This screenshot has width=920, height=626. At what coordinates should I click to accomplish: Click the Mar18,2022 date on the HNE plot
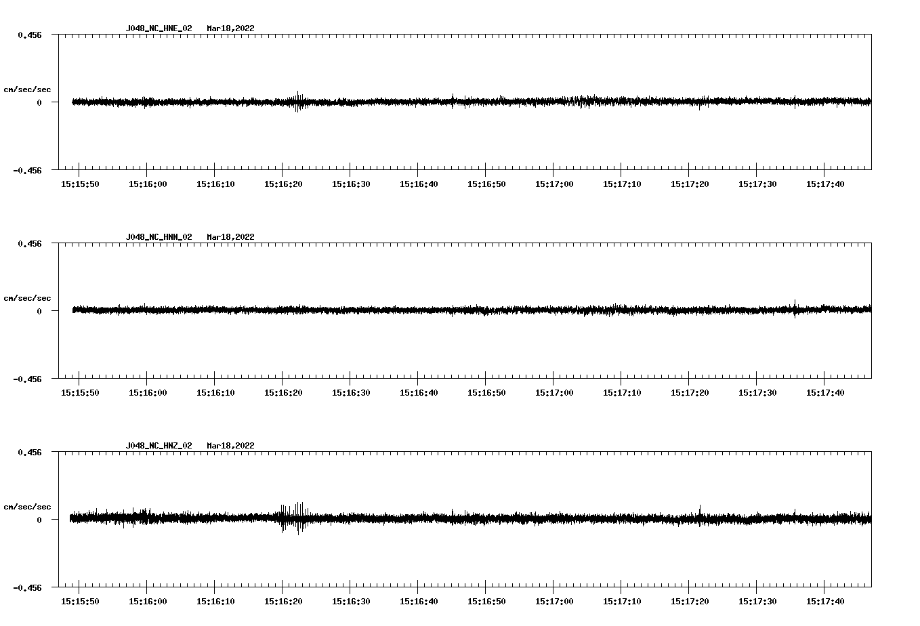pyautogui.click(x=230, y=28)
